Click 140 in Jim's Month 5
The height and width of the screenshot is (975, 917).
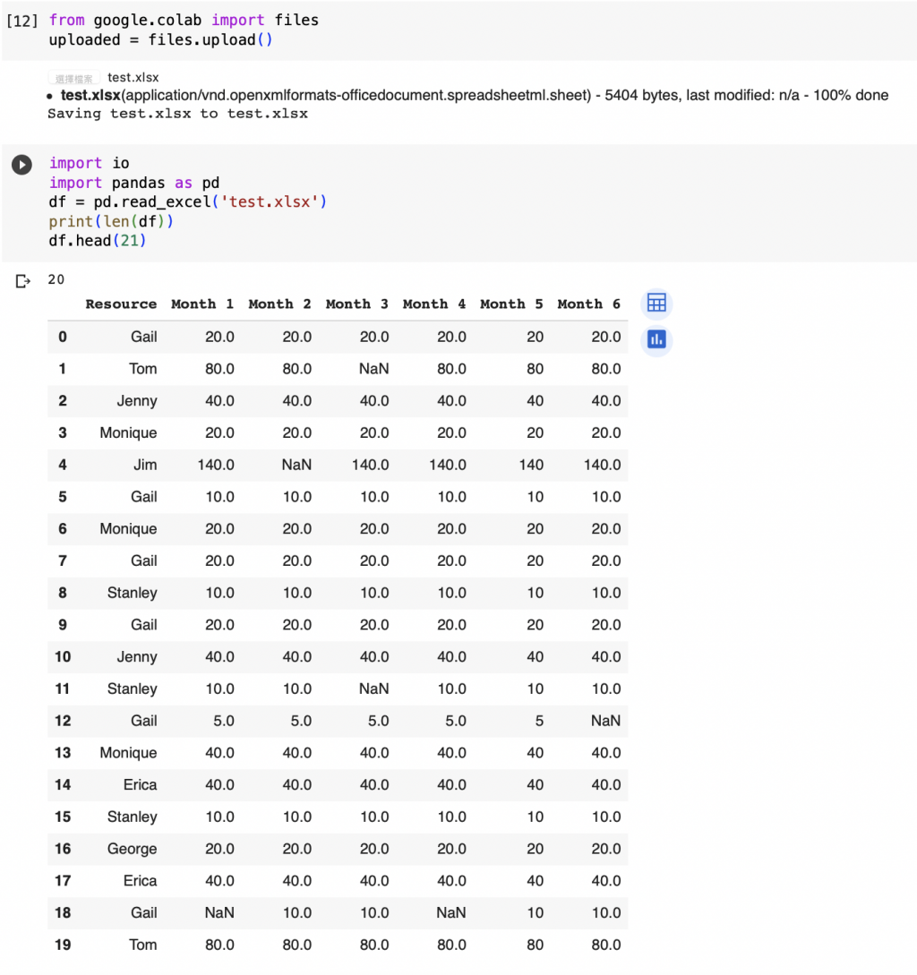pos(531,465)
